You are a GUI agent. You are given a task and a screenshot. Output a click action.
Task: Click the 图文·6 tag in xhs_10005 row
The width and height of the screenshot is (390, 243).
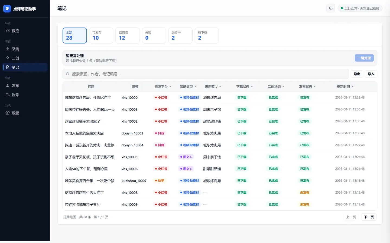pos(186,157)
